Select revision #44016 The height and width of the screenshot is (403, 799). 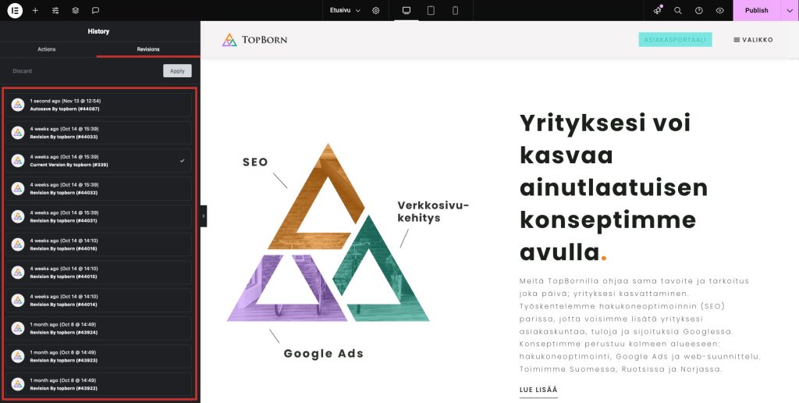click(99, 244)
